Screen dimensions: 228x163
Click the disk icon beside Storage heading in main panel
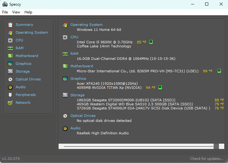click(x=65, y=95)
